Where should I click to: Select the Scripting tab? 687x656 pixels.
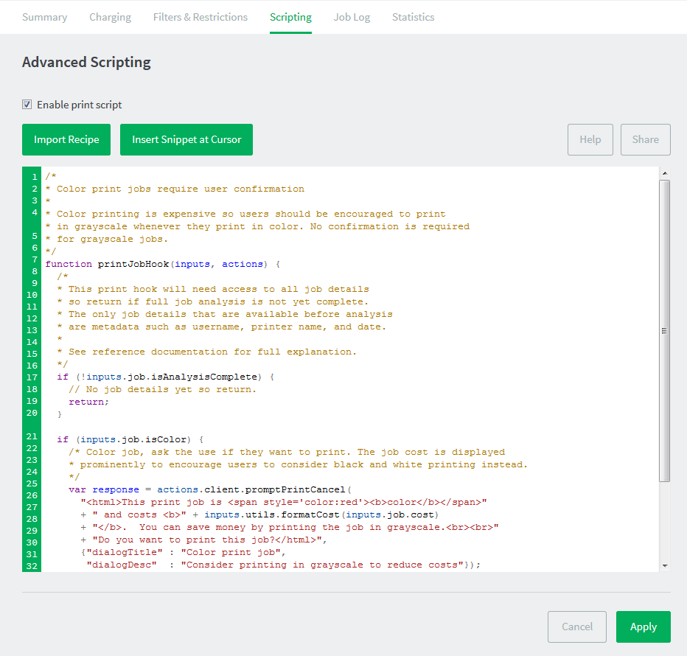290,17
